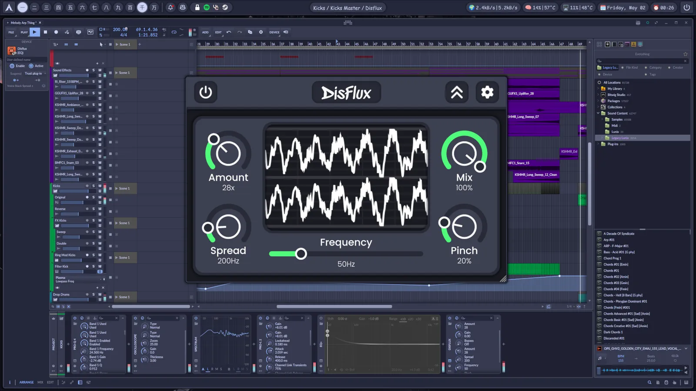Launch Scene 1 in the header row
Image resolution: width=696 pixels, height=391 pixels.
click(x=117, y=44)
